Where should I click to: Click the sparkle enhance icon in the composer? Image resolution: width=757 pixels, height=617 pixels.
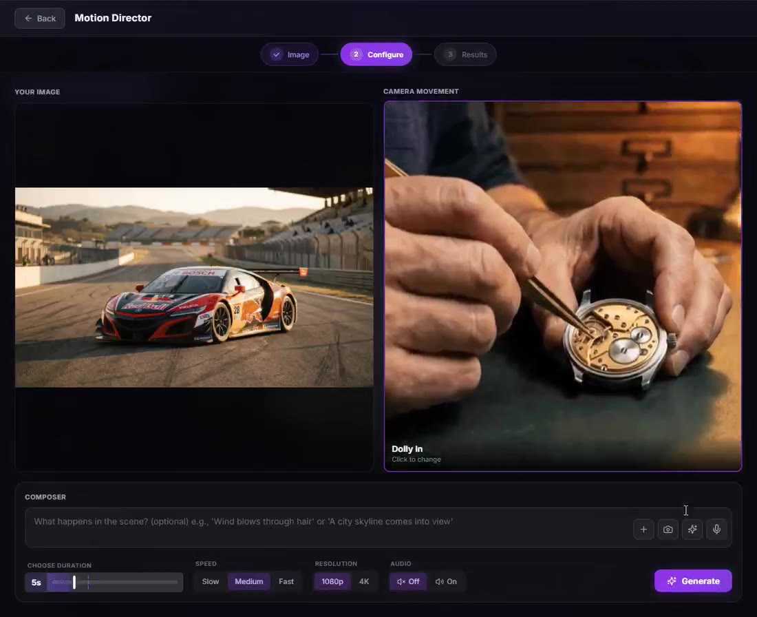[x=692, y=529]
